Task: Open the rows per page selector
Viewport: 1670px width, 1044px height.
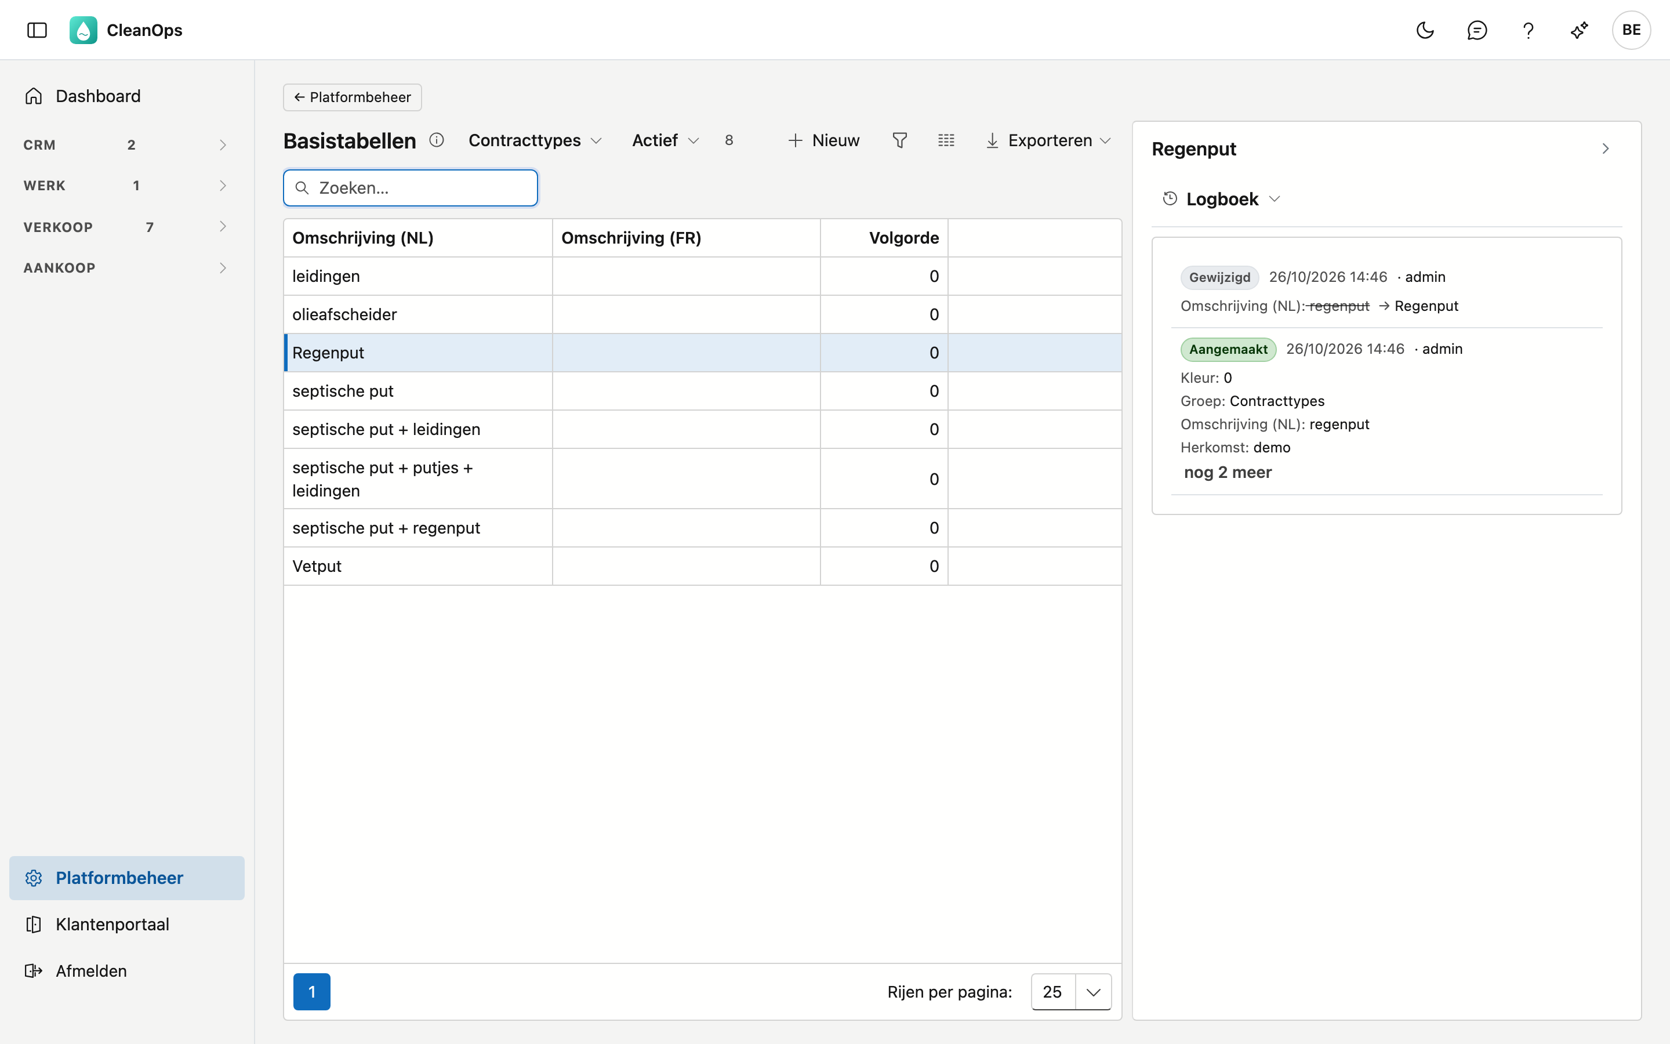Action: [x=1071, y=992]
